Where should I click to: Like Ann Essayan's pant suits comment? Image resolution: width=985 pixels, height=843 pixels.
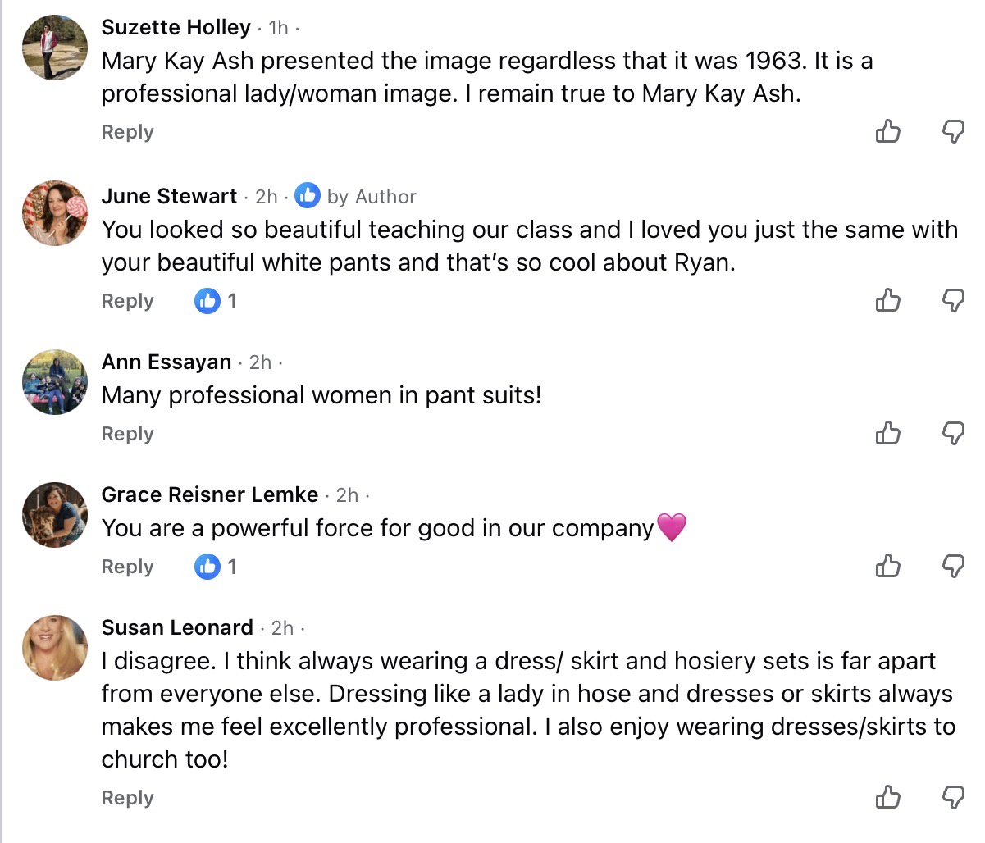[x=887, y=433]
